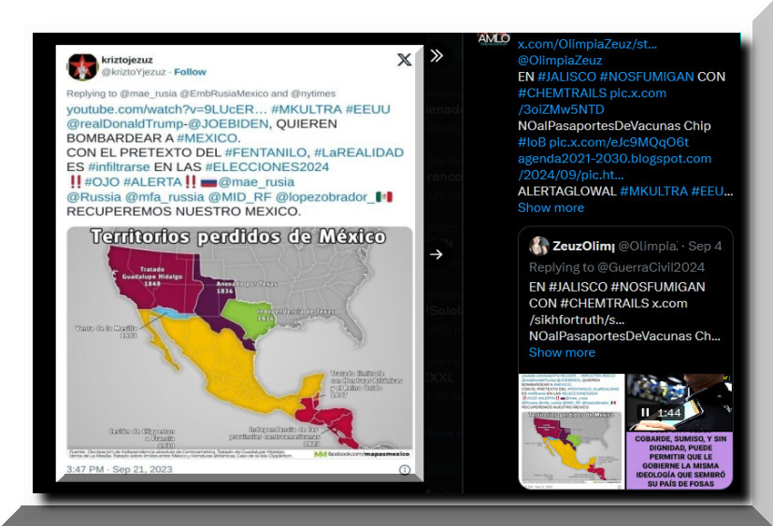Open the #infiltrarse hashtag

(119, 167)
